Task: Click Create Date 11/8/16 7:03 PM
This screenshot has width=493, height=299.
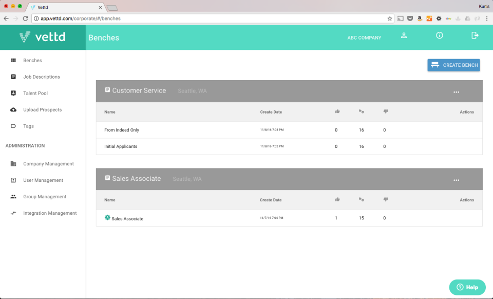Action: coord(272,130)
